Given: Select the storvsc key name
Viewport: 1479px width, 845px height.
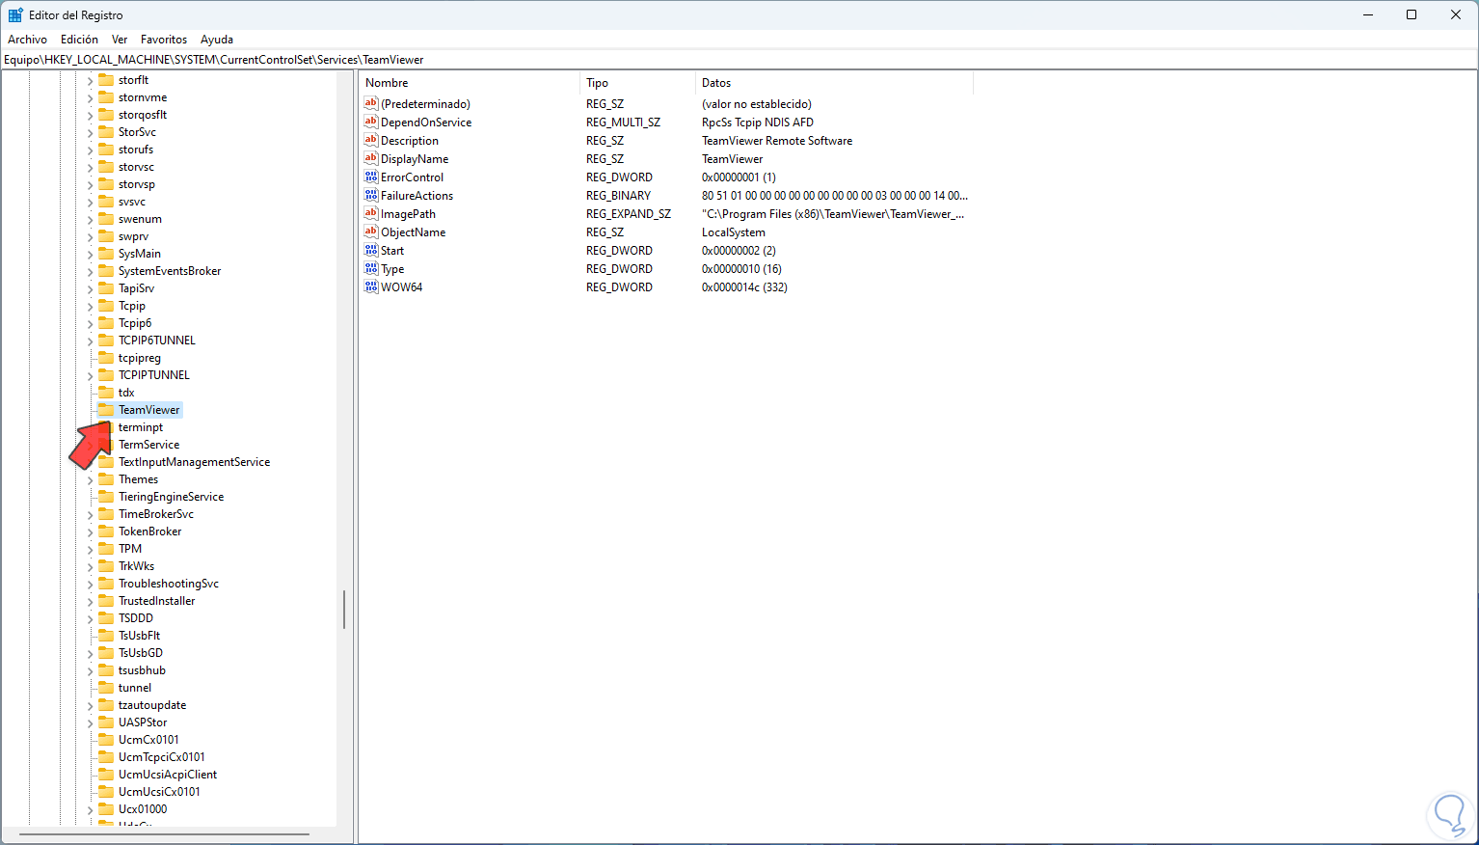Looking at the screenshot, I should 136,167.
